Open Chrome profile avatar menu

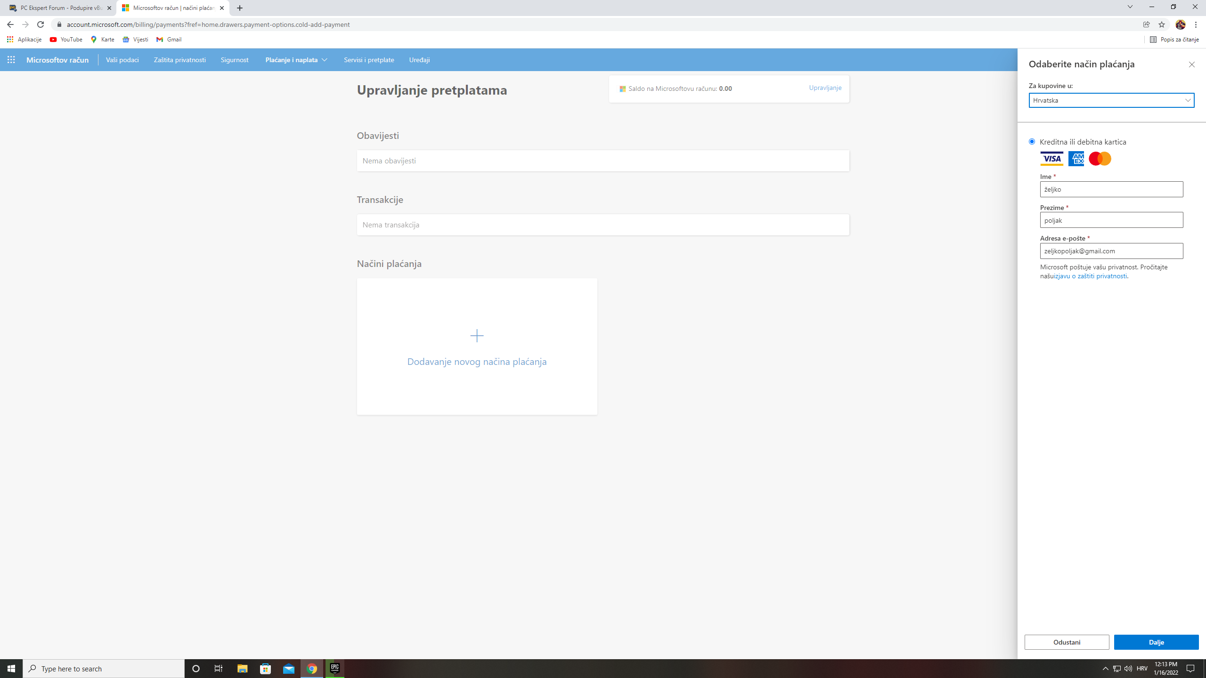coord(1180,24)
